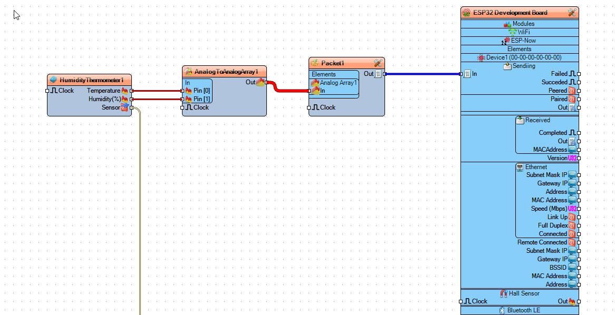Click the AnalogToAnalogArray1 Out array icon

(x=261, y=82)
